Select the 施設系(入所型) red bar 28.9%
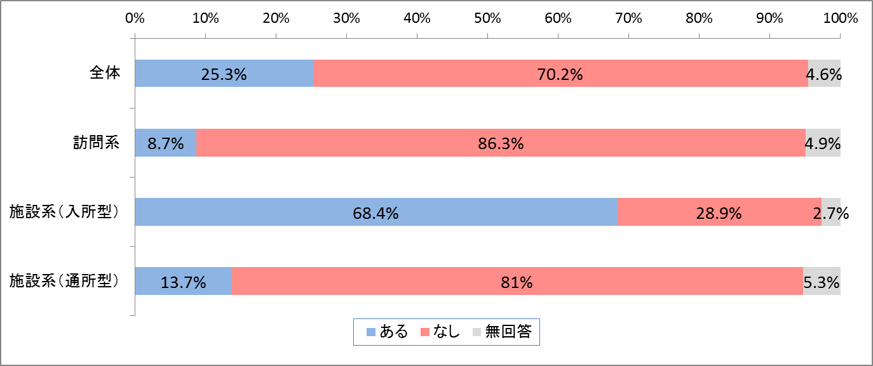873x366 pixels. 719,212
